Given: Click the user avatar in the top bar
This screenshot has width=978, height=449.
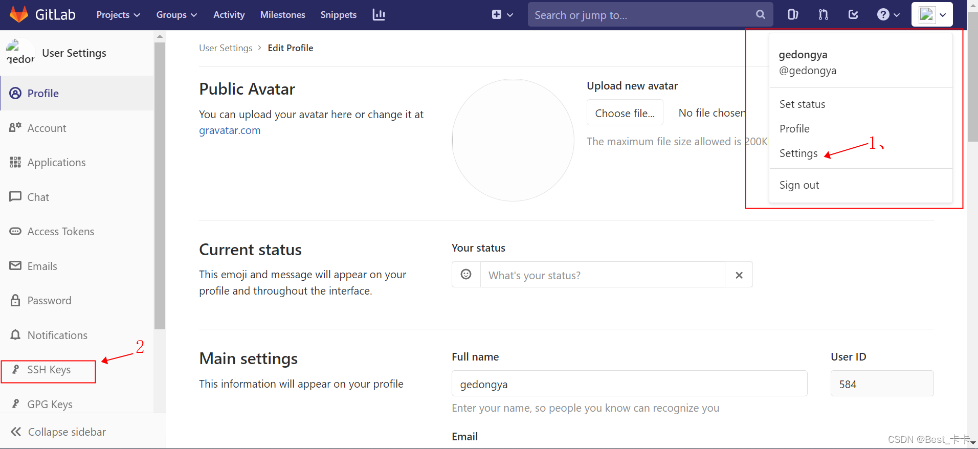Looking at the screenshot, I should [926, 14].
